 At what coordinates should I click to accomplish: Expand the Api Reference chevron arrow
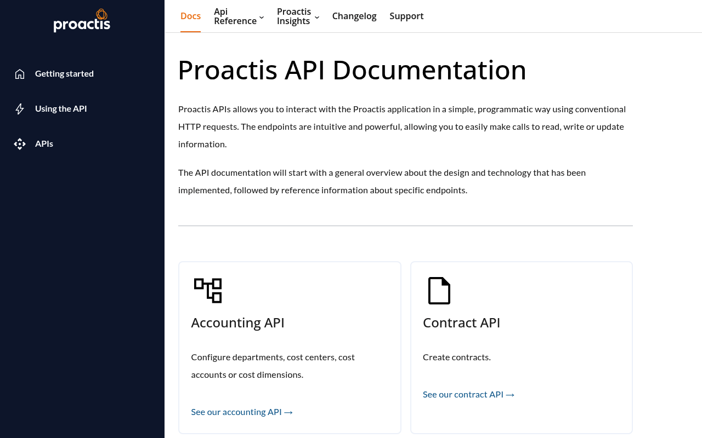point(262,18)
